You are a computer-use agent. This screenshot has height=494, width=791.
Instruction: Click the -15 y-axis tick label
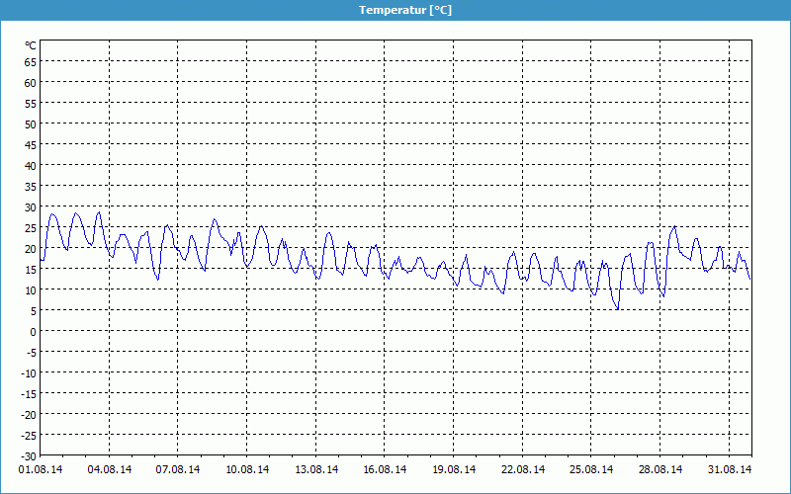[x=28, y=393]
